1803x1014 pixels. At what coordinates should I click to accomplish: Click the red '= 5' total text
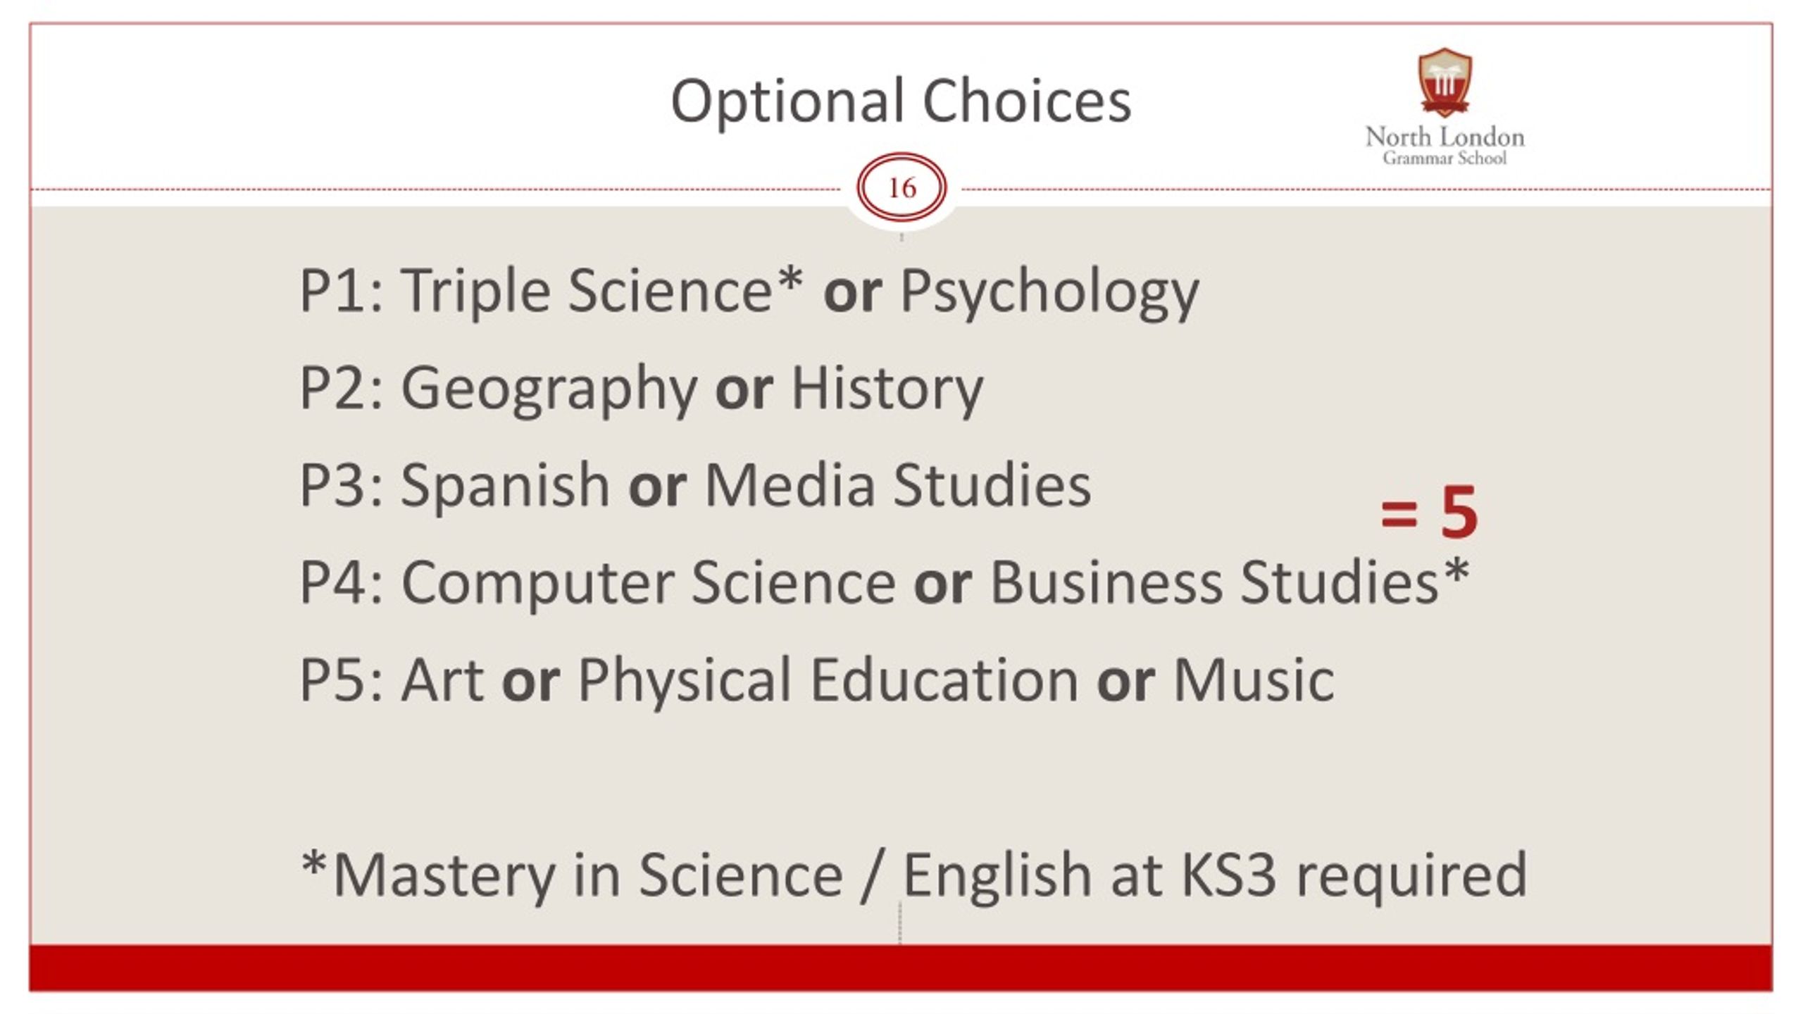click(x=1429, y=512)
